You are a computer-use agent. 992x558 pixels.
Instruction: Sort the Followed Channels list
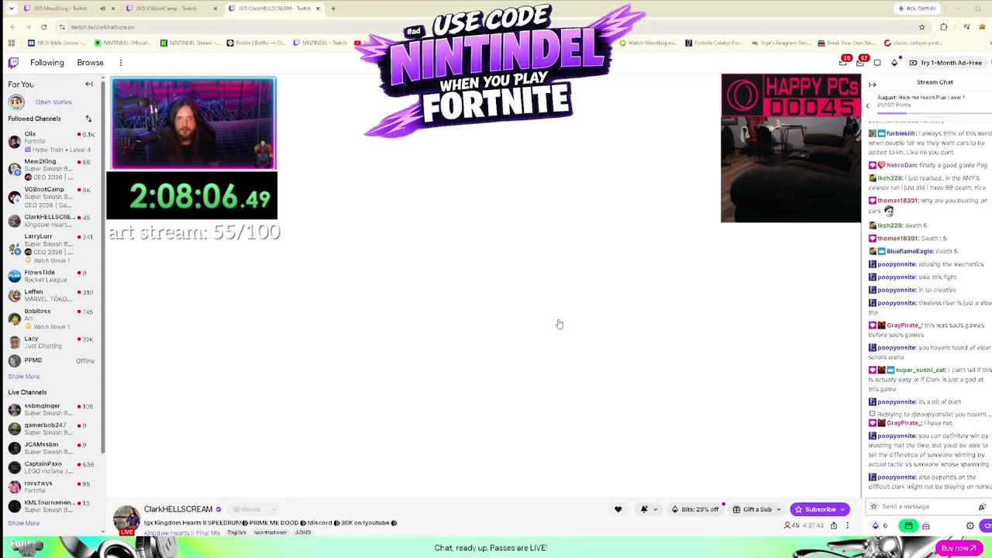[x=88, y=119]
